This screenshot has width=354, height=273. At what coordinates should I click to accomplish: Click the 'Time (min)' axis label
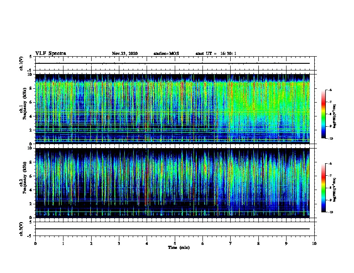[x=179, y=248]
